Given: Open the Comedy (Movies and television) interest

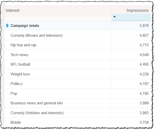Looking at the screenshot, I should (37, 35).
